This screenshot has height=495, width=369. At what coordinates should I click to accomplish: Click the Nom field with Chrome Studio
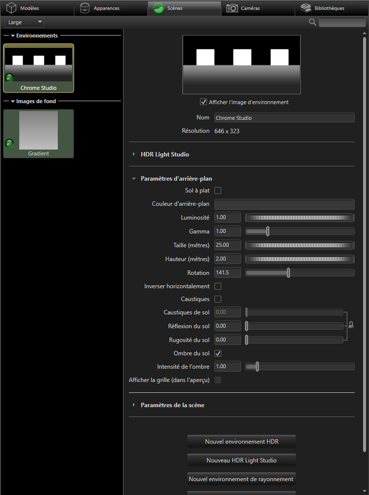285,118
